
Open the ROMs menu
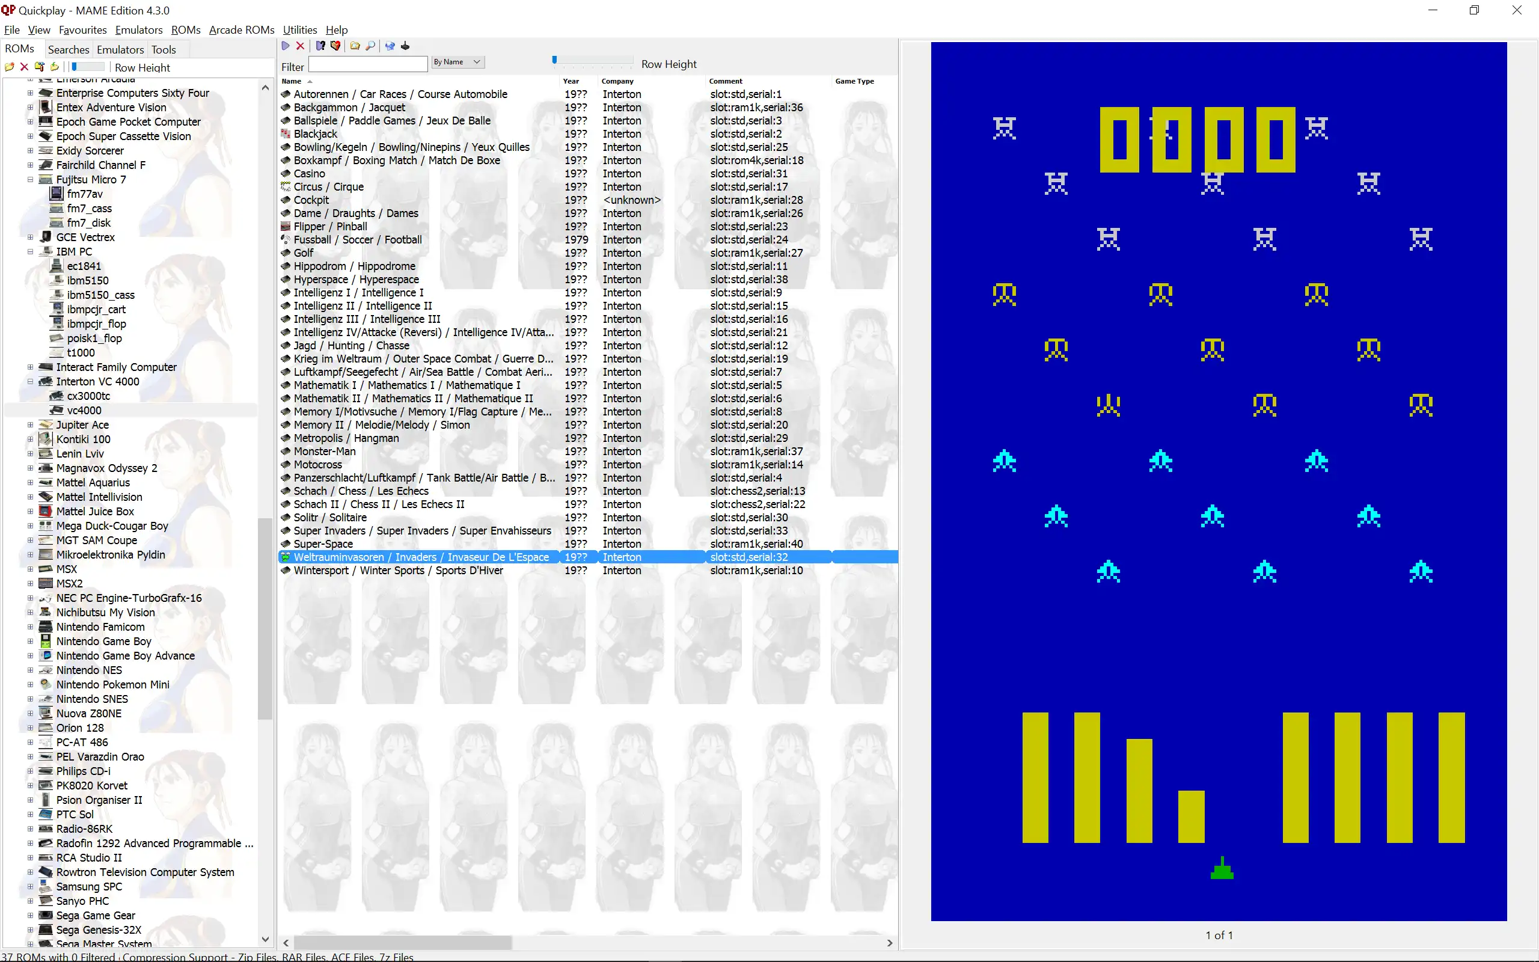[x=183, y=30]
